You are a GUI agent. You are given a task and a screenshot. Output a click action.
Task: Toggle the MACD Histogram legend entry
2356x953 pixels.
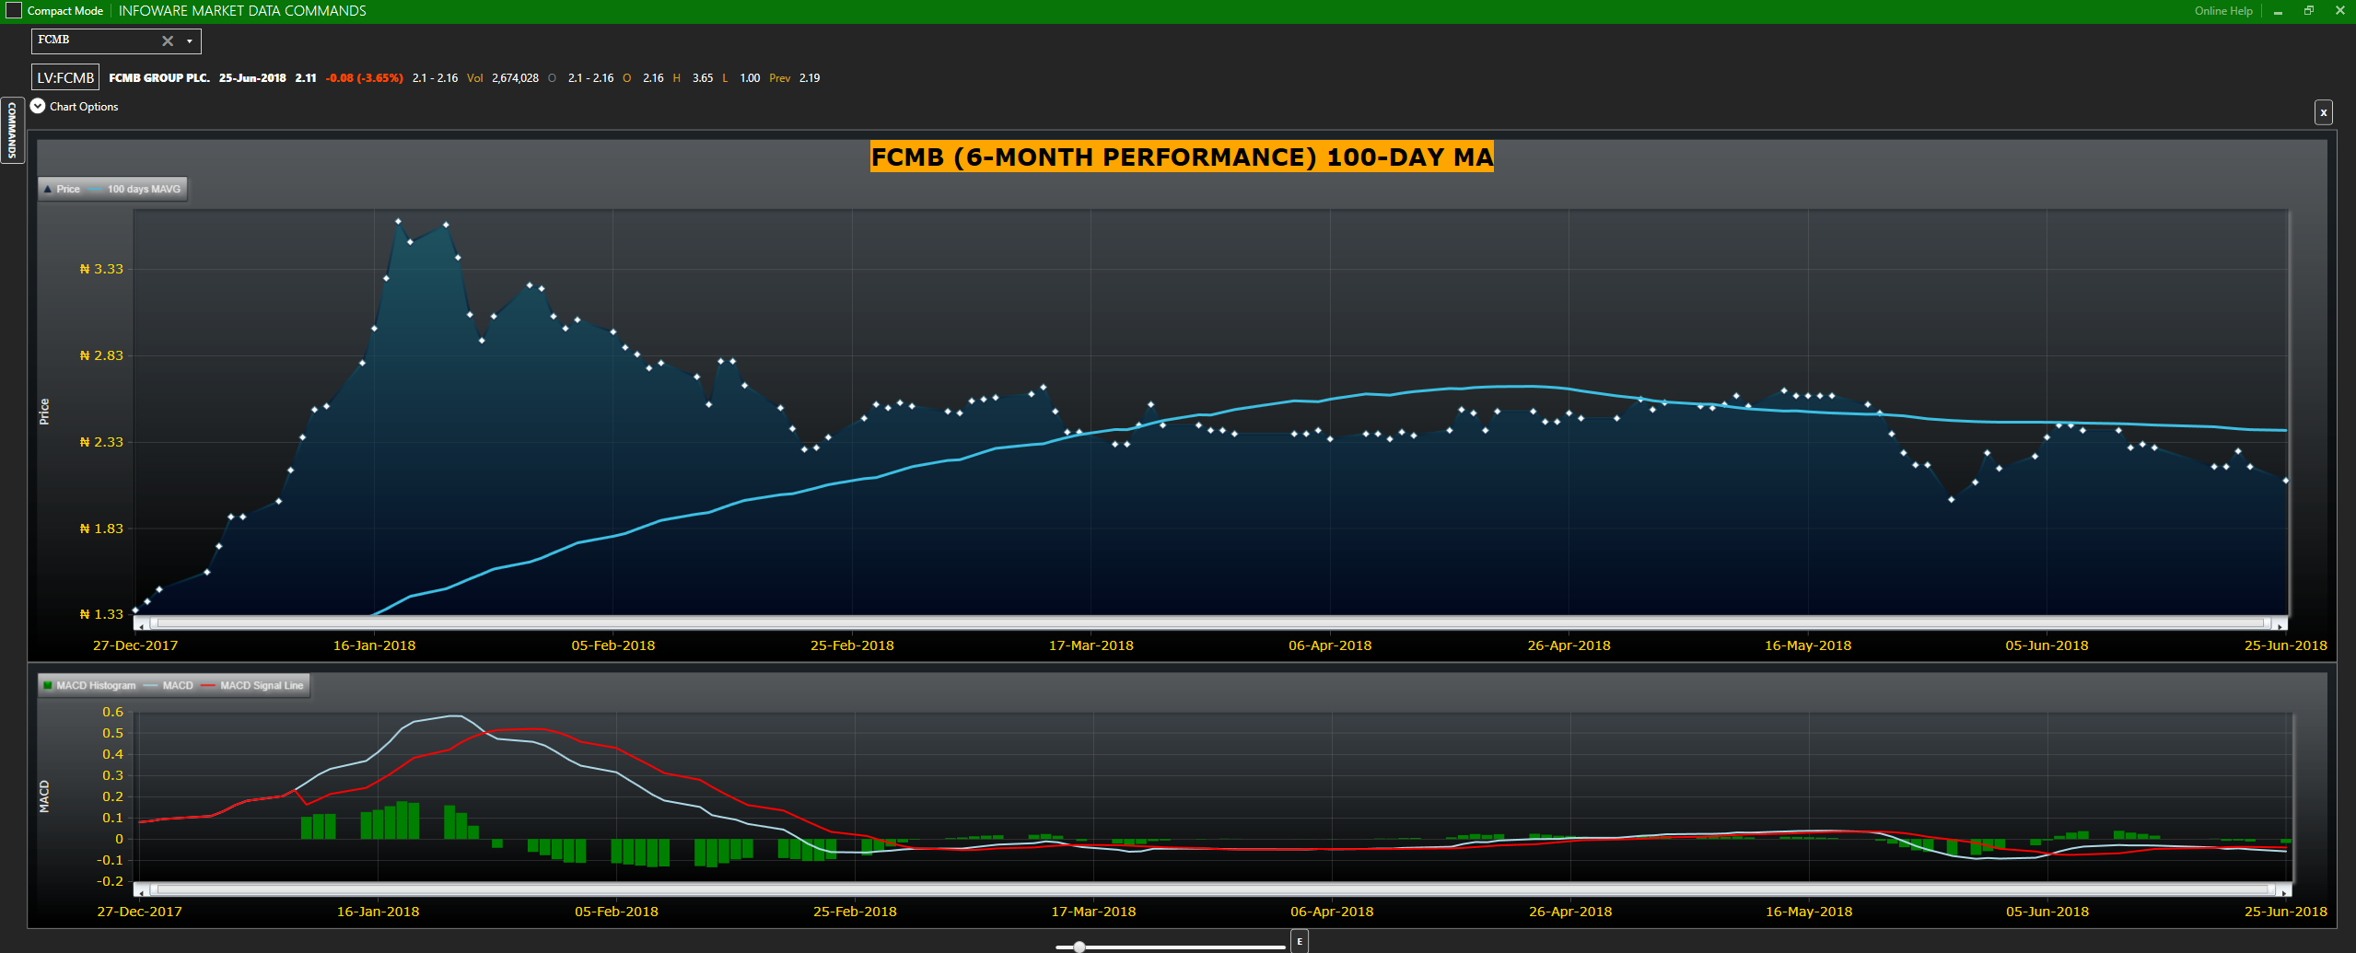[x=89, y=685]
